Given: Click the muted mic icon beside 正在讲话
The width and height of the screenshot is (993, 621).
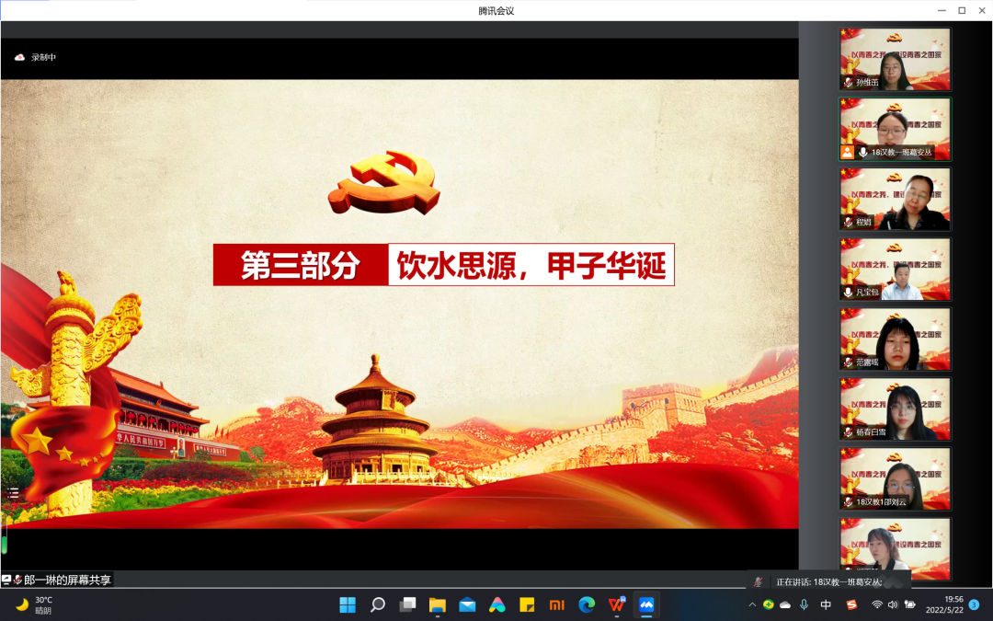Looking at the screenshot, I should coord(758,581).
